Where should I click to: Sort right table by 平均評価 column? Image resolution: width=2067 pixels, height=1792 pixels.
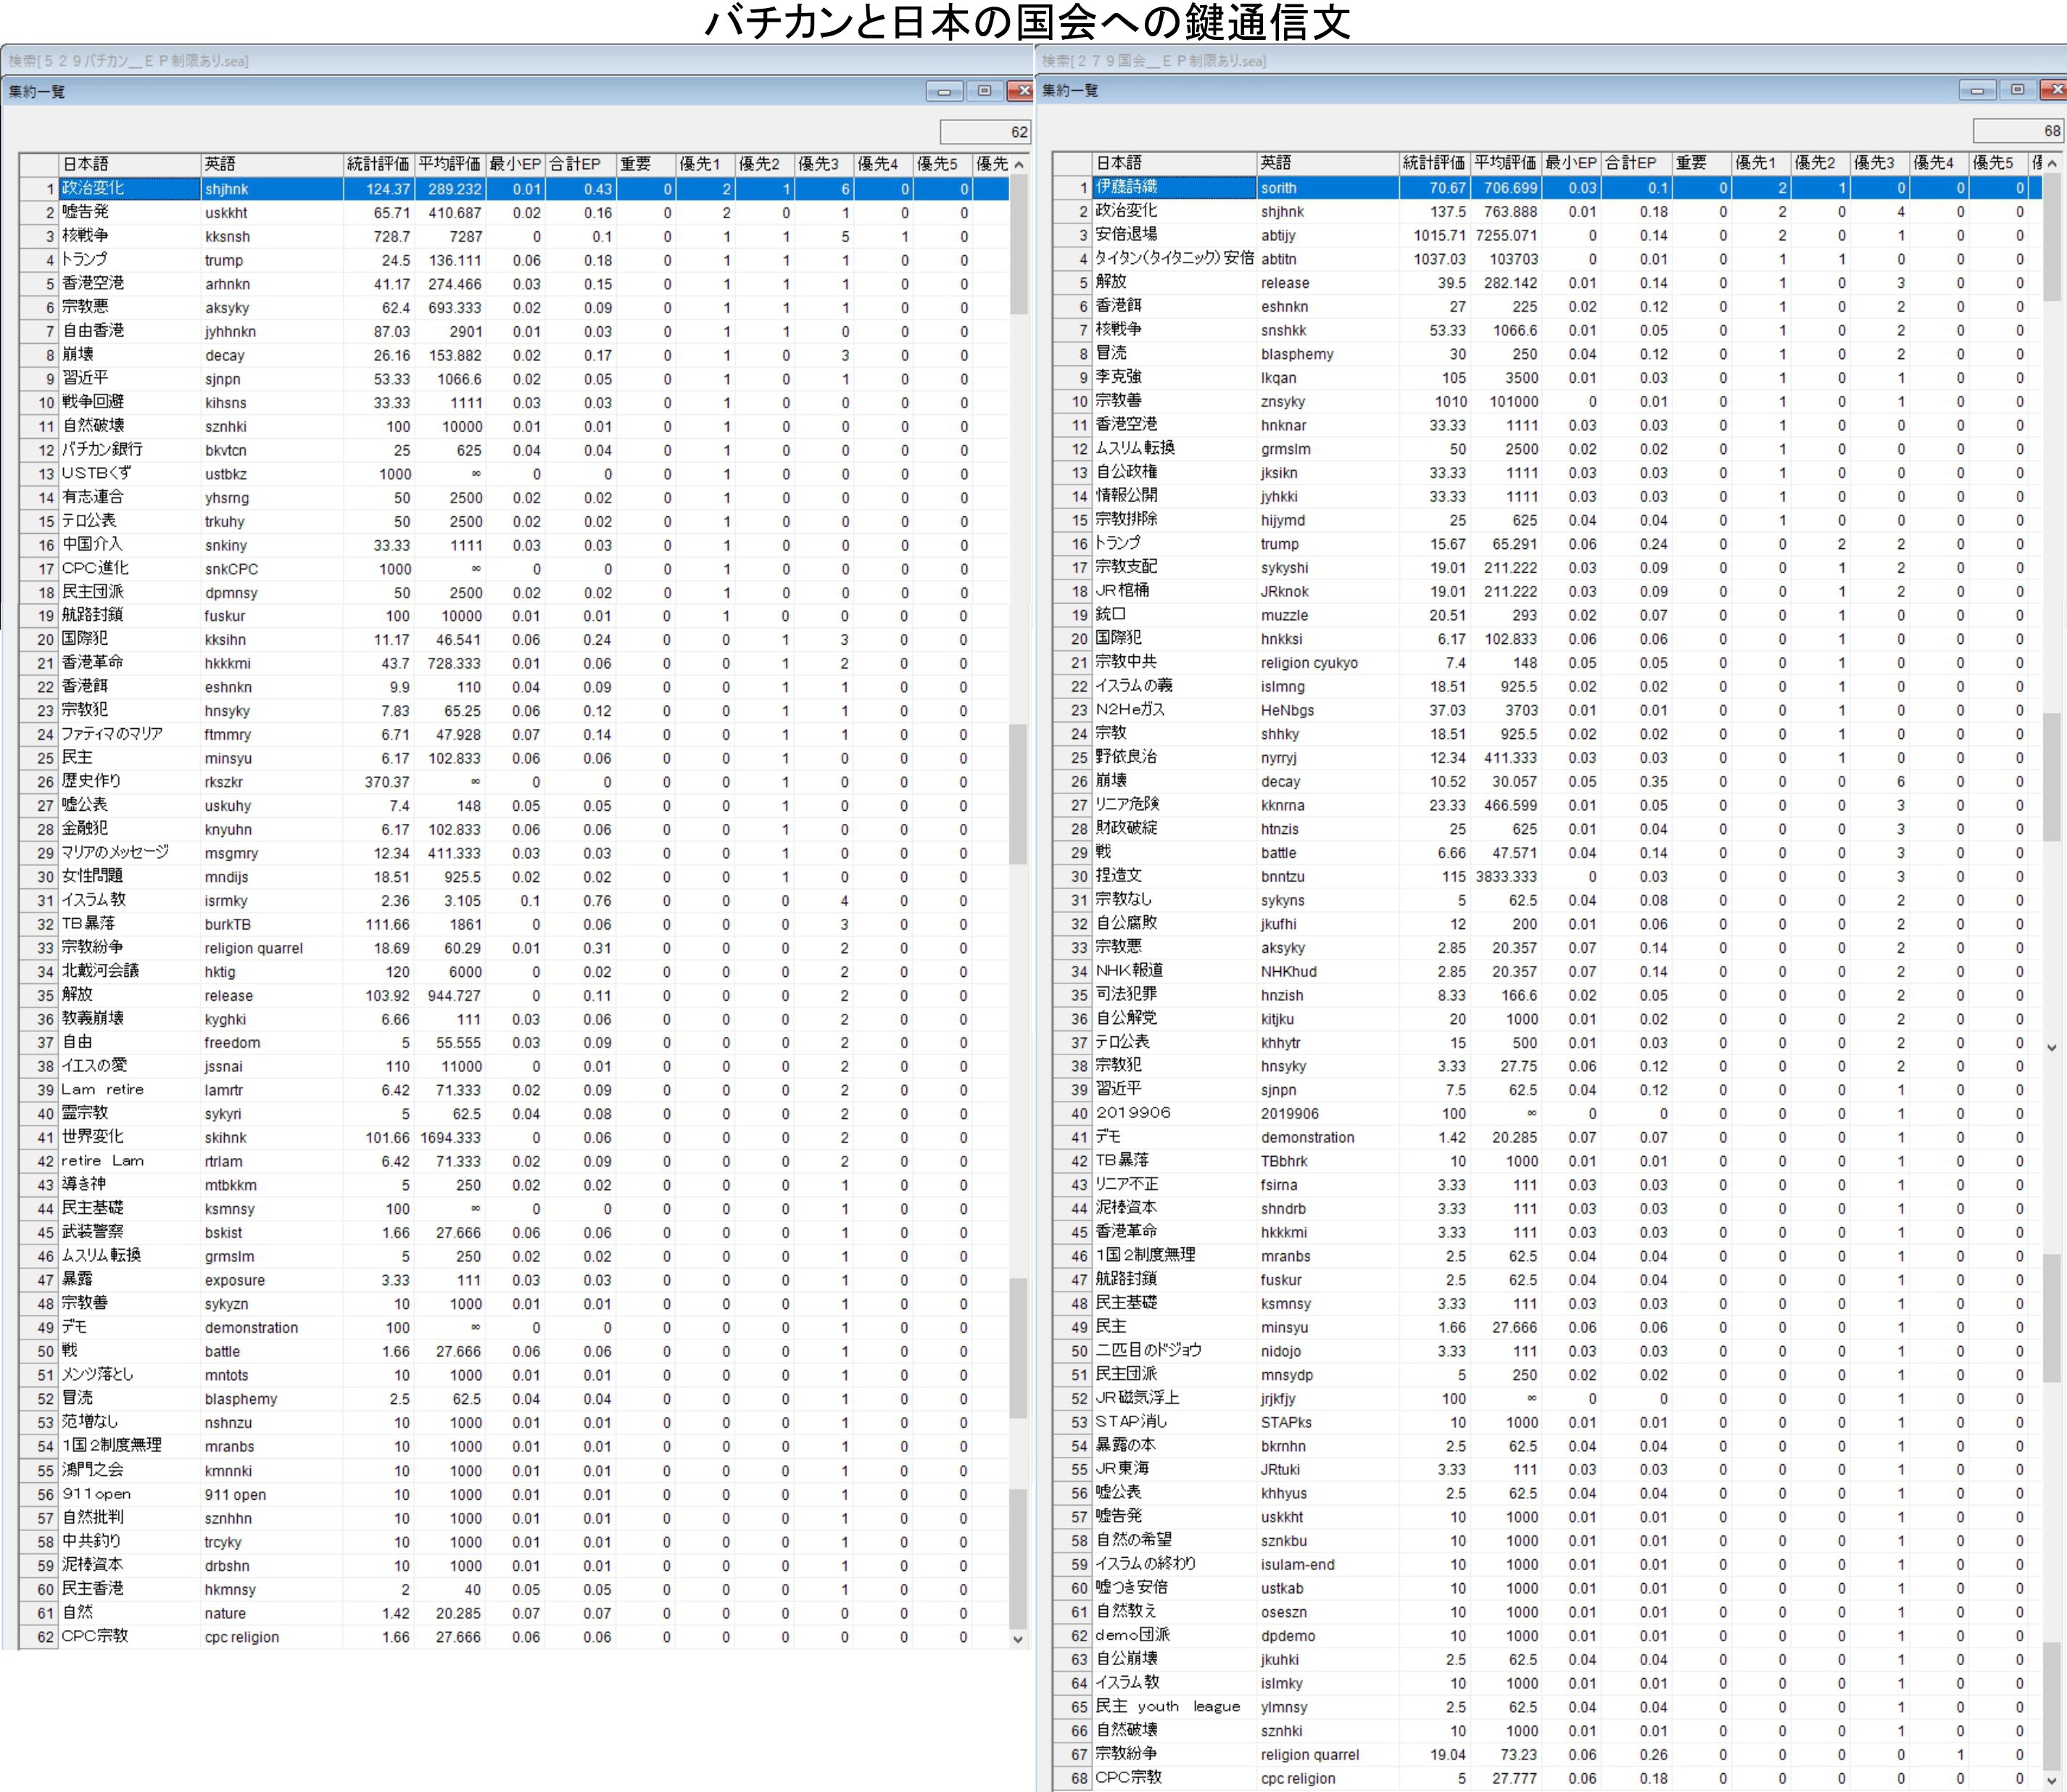tap(1504, 163)
